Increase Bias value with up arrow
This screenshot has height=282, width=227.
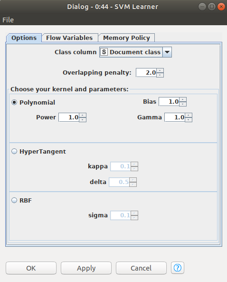coord(183,99)
